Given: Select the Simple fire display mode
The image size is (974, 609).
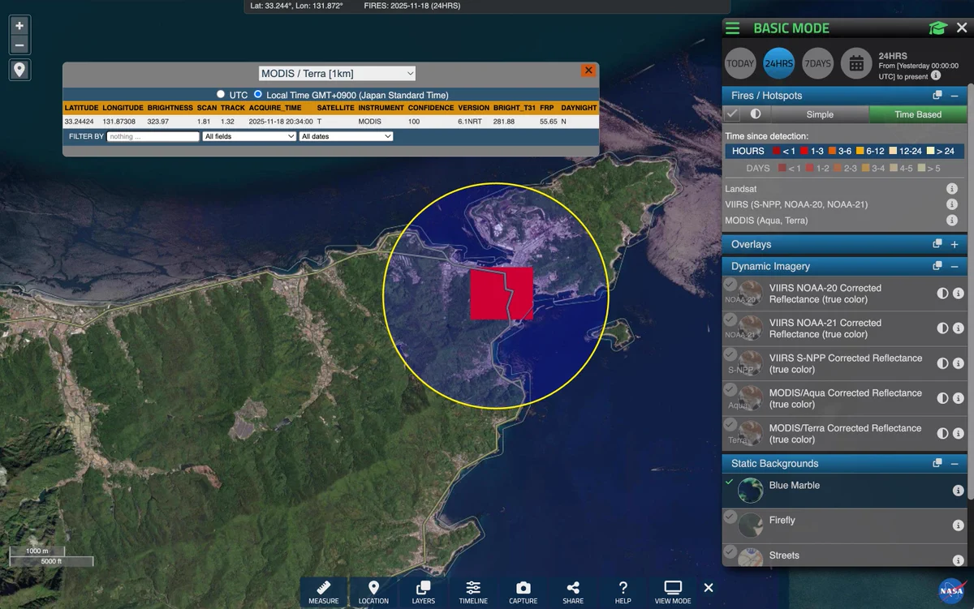Looking at the screenshot, I should coord(820,114).
